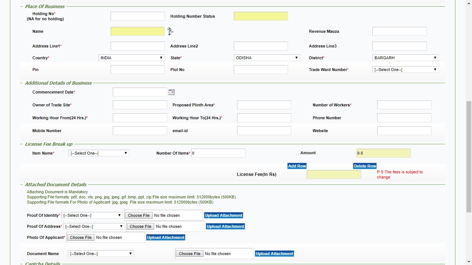Screen dimensions: 472x265
Task: Choose a file for Photo Of Applicant
Action: [x=81, y=237]
